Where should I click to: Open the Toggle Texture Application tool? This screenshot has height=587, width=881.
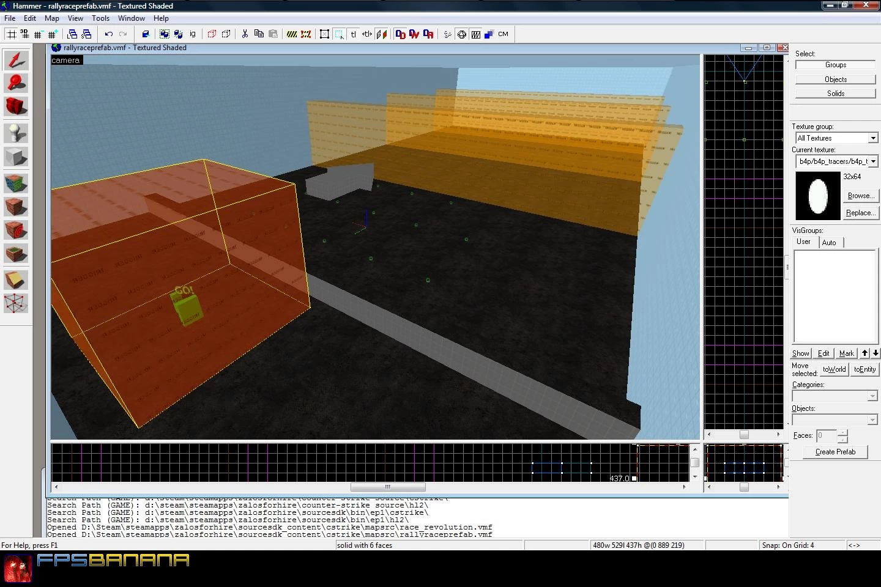click(17, 183)
